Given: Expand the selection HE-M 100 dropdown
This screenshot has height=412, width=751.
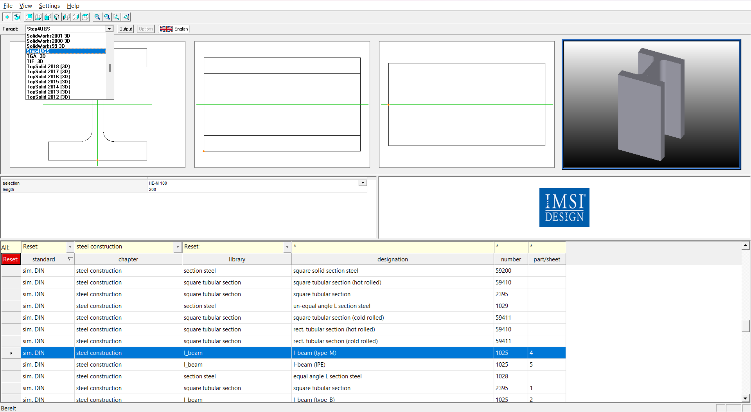Looking at the screenshot, I should click(363, 183).
